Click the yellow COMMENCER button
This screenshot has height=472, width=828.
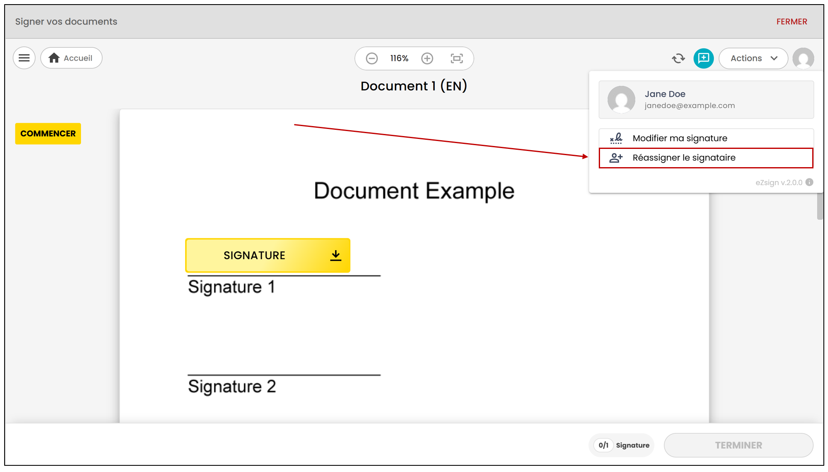point(48,134)
